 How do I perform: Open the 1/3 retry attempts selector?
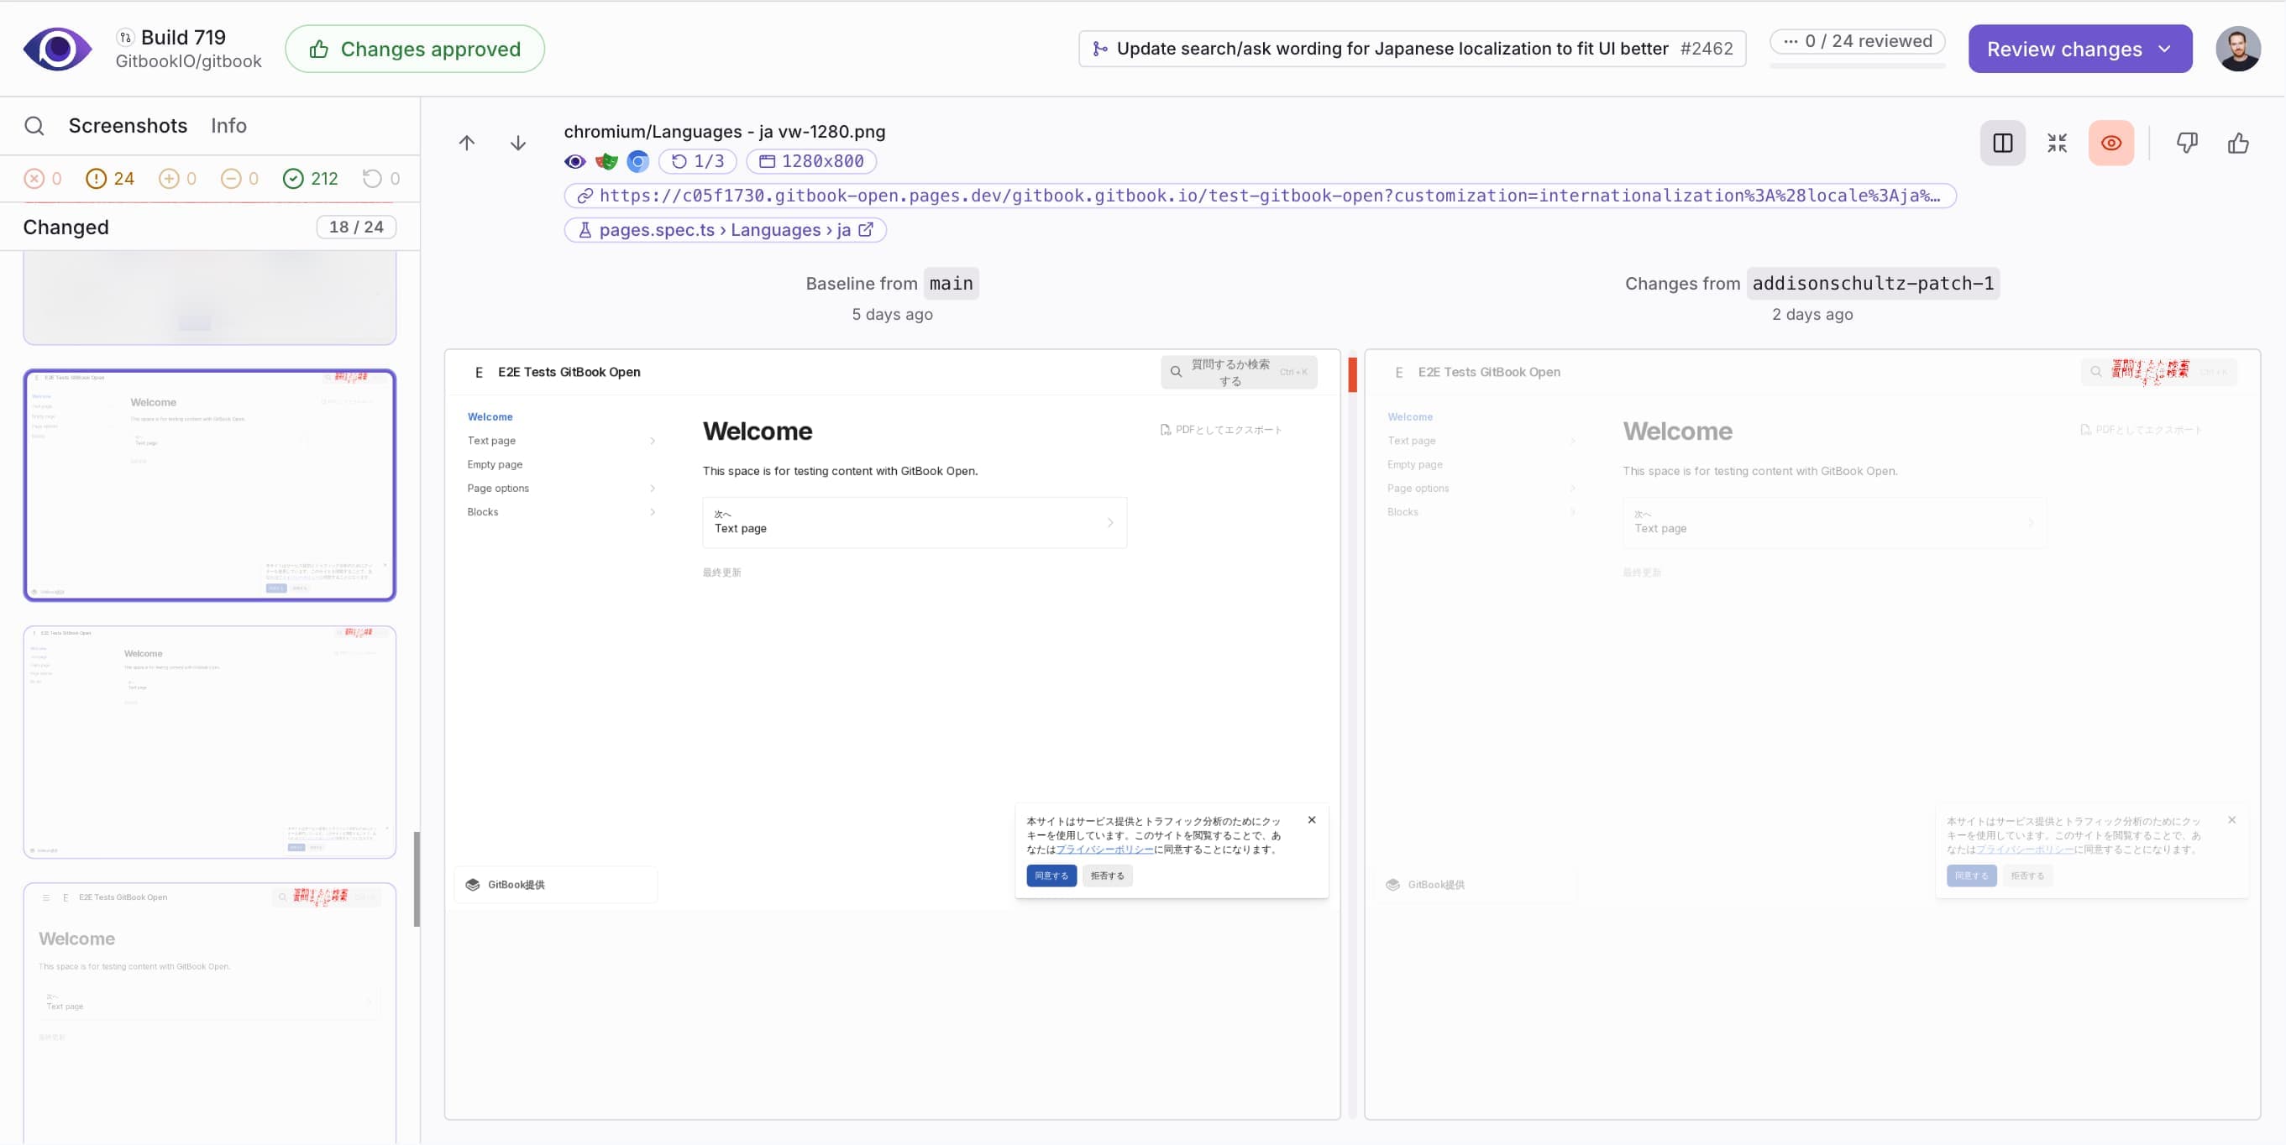[x=698, y=161]
